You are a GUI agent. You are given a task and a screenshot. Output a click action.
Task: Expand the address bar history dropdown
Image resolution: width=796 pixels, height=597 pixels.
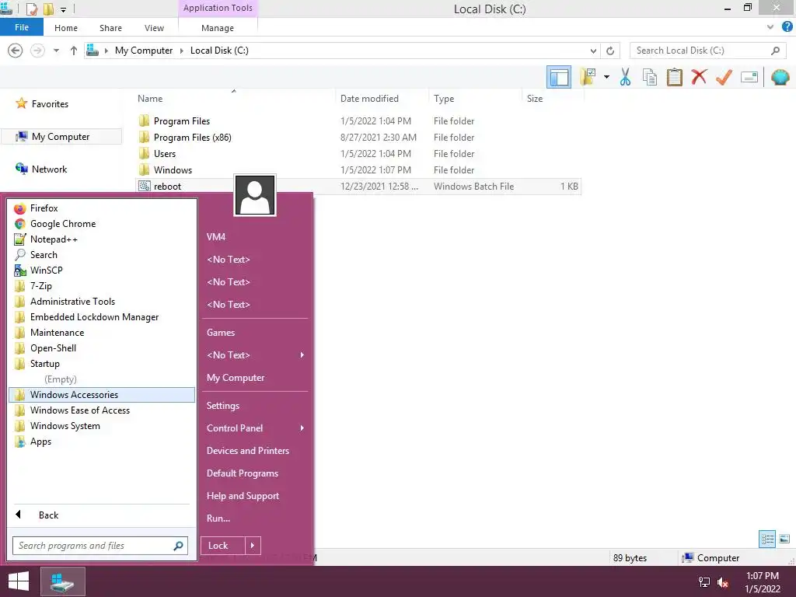[x=593, y=51]
